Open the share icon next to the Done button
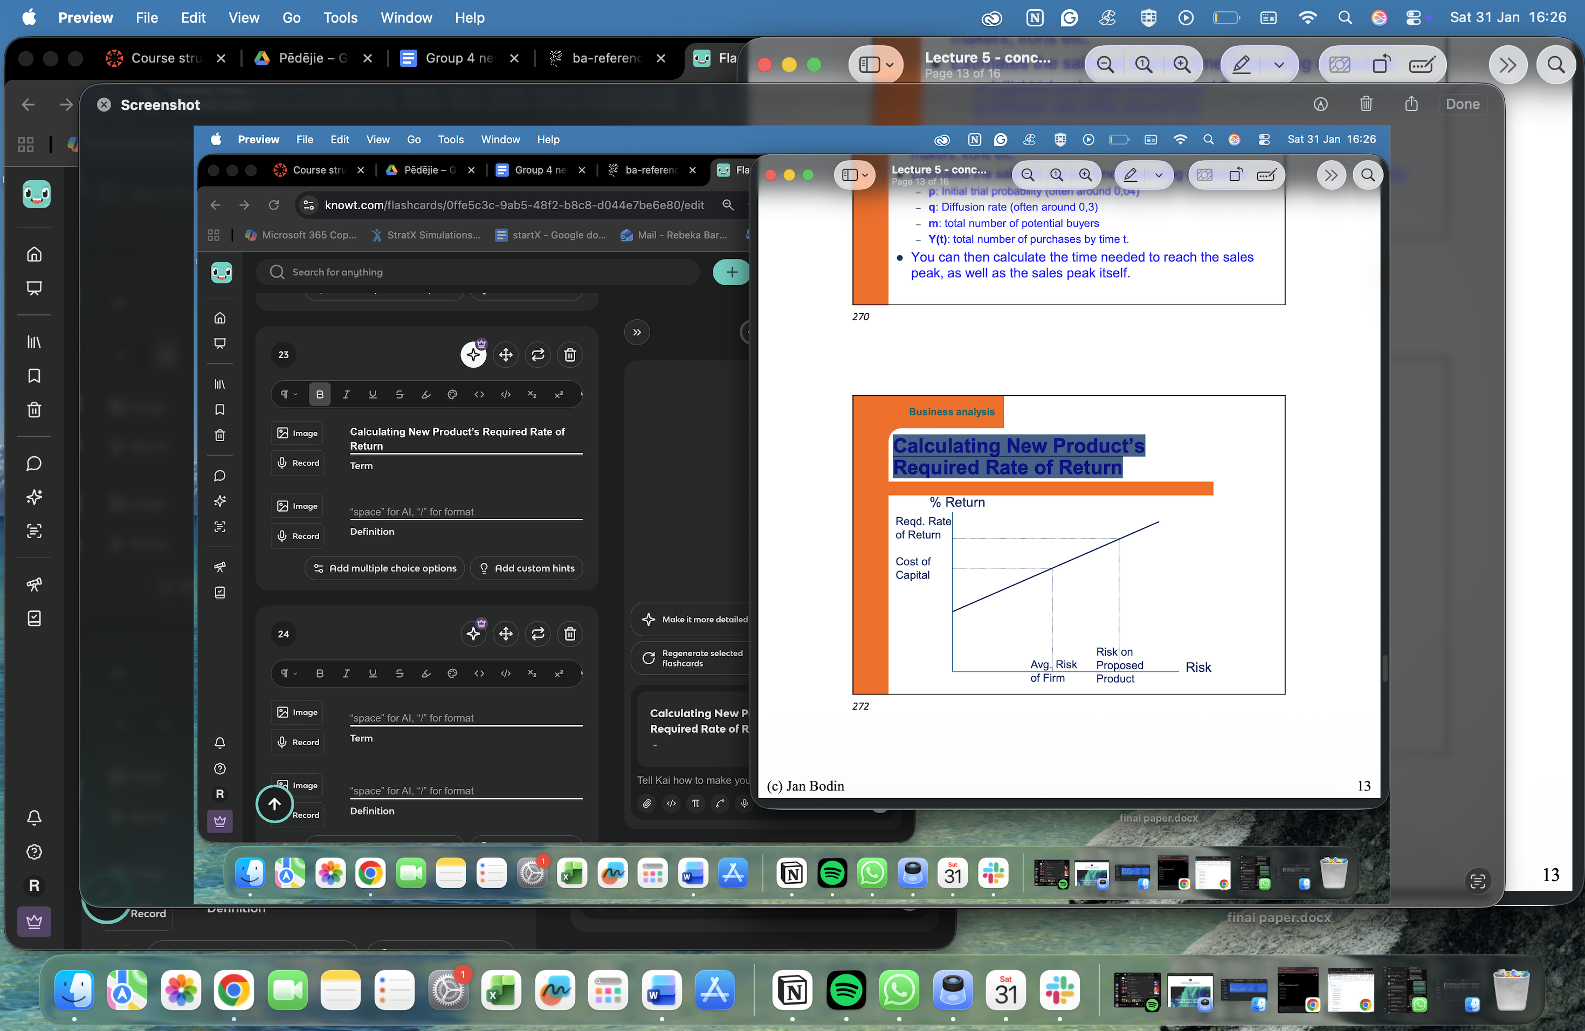The height and width of the screenshot is (1031, 1585). click(1411, 104)
